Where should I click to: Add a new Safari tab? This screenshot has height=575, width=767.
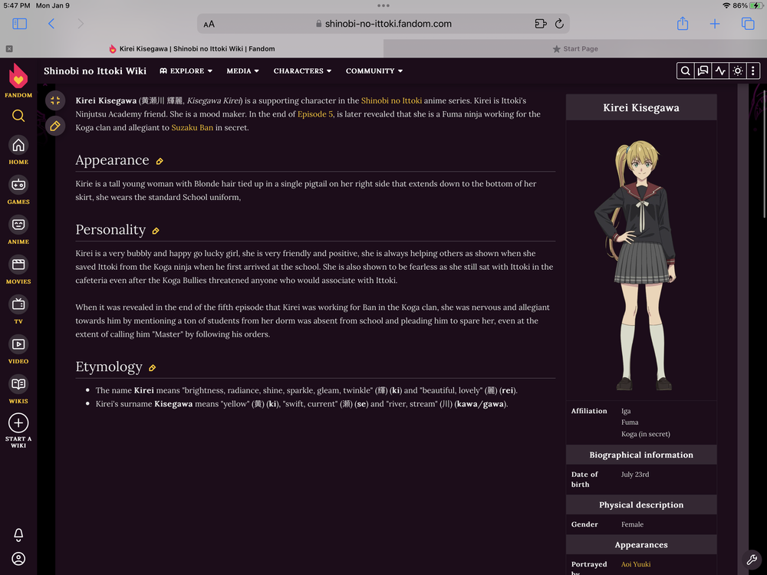pos(715,24)
